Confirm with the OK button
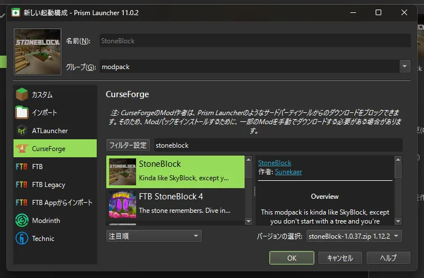Image resolution: width=424 pixels, height=278 pixels. (292, 258)
